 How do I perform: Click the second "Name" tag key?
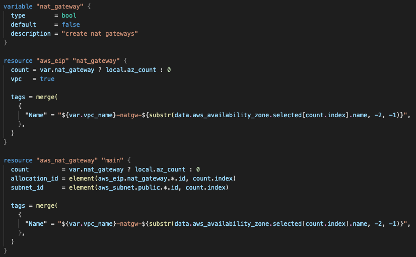pos(36,224)
